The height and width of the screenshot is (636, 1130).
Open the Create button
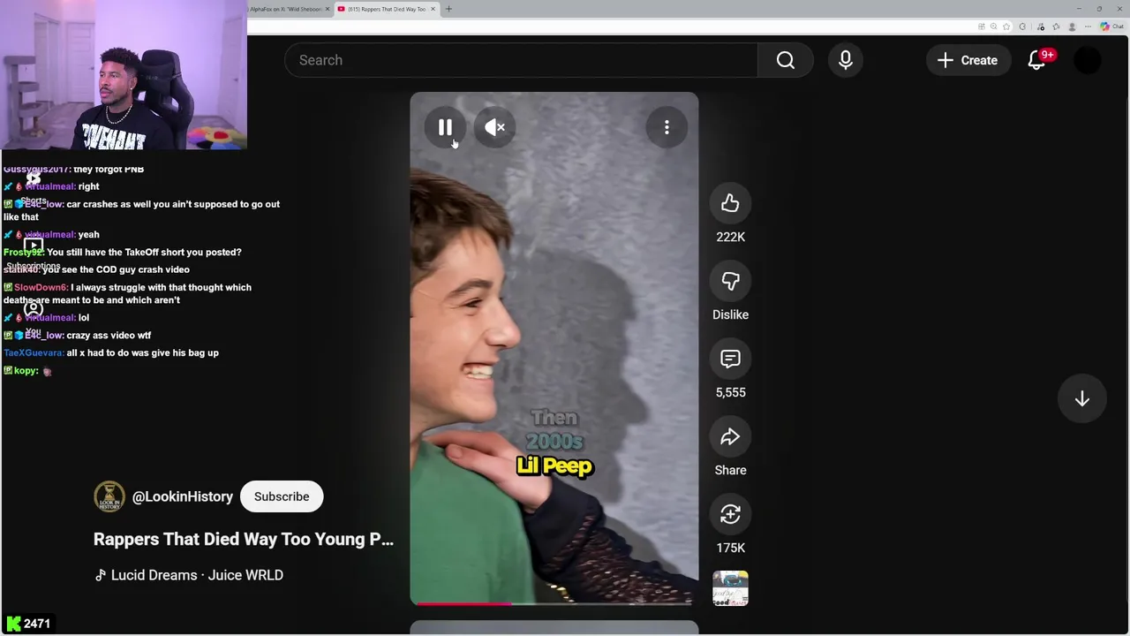pos(968,60)
